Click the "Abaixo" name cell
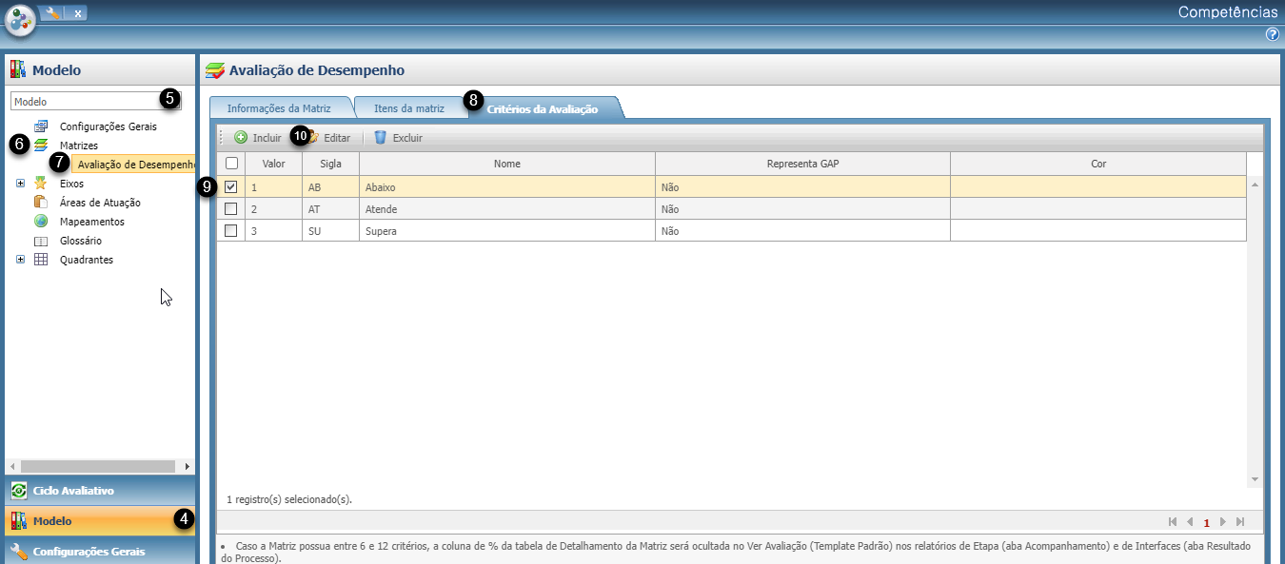Viewport: 1285px width, 564px height. 507,187
